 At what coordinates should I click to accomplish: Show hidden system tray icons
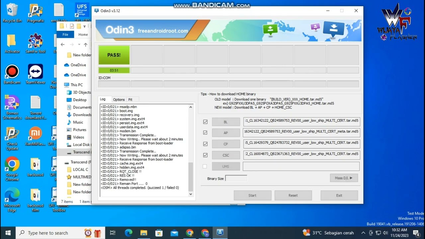[363, 233]
